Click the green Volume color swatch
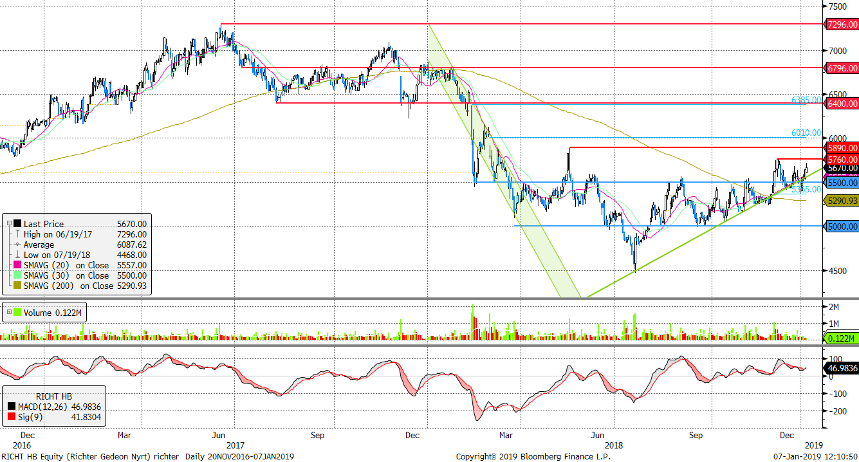The height and width of the screenshot is (462, 859). 18,313
